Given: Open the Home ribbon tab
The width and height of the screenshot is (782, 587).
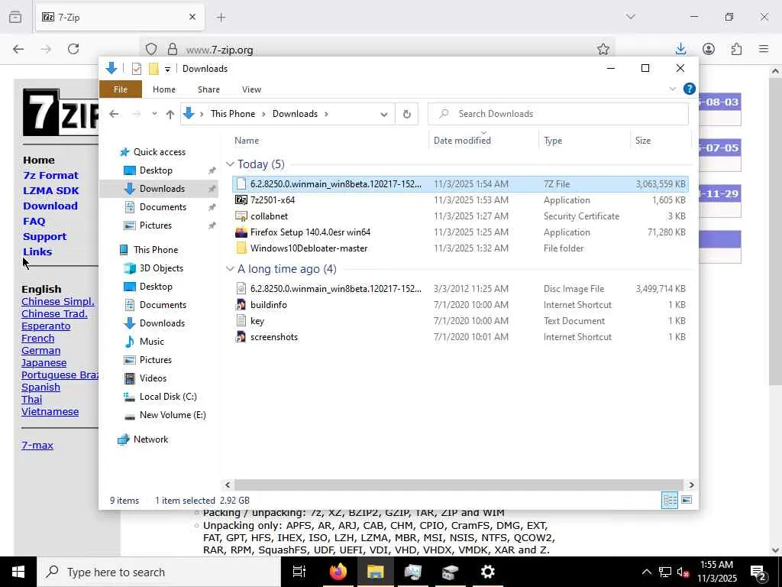Looking at the screenshot, I should [164, 89].
